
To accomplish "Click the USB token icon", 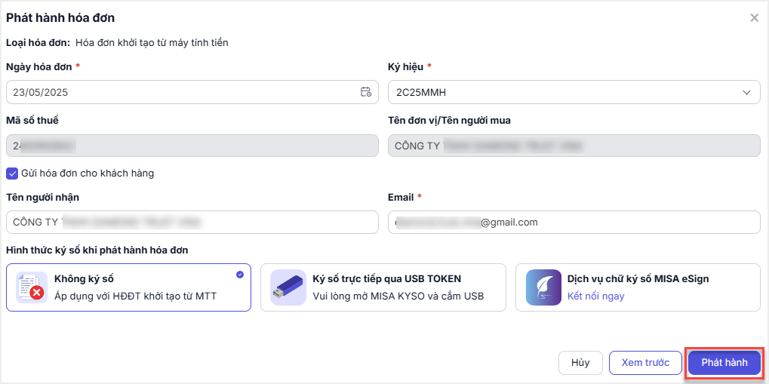I will [288, 287].
